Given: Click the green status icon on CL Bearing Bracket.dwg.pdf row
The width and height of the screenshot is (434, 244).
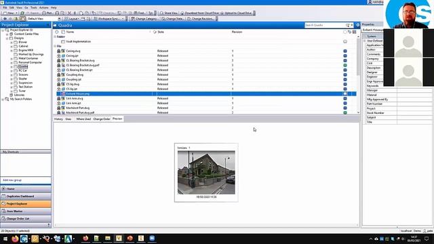Looking at the screenshot, I should coord(345,65).
